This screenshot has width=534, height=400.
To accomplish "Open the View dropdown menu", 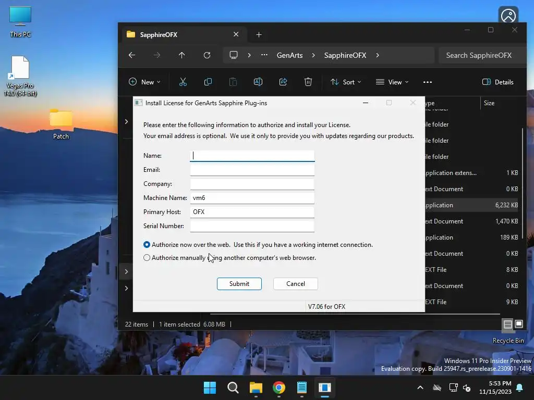I will click(x=392, y=82).
